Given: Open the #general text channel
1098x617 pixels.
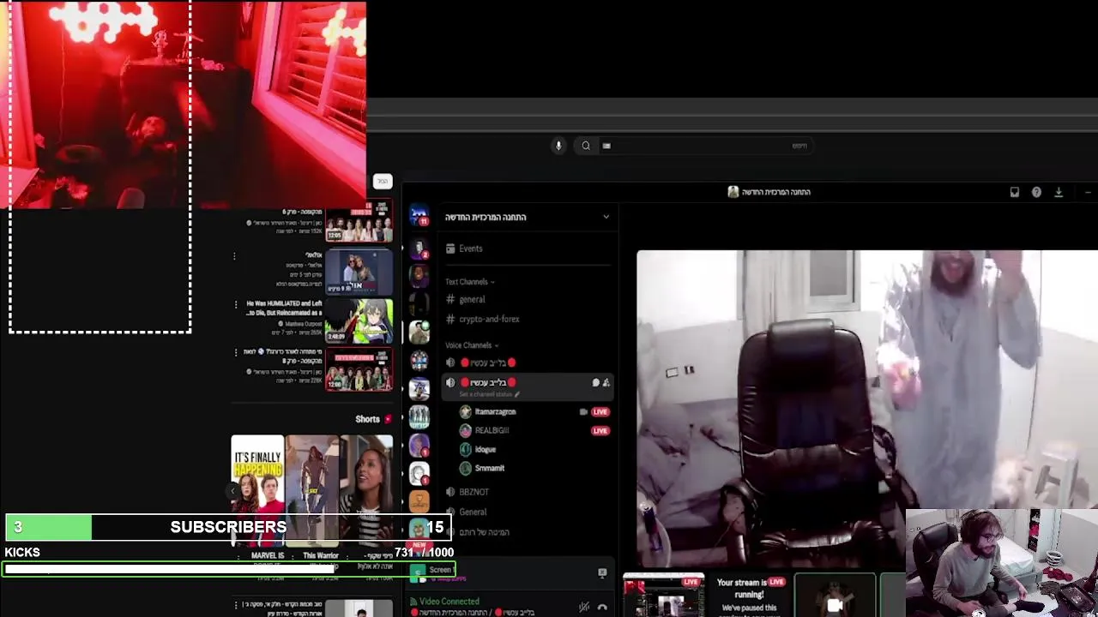Looking at the screenshot, I should pyautogui.click(x=471, y=300).
